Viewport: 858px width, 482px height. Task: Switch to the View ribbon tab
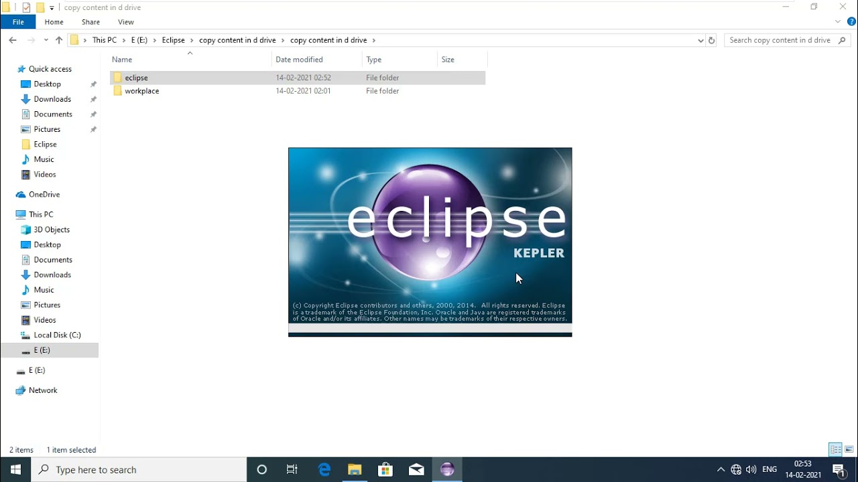[x=126, y=22]
